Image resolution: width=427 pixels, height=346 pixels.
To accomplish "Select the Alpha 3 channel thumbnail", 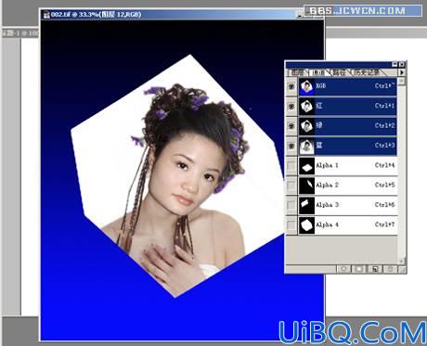I will [306, 206].
